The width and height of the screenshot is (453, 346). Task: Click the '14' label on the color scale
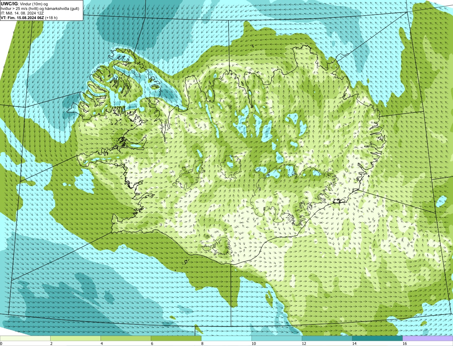pos(354,344)
